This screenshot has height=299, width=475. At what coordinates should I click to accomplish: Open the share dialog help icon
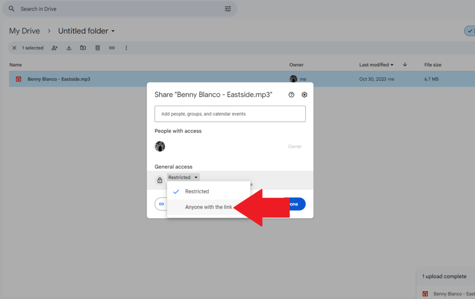coord(291,95)
